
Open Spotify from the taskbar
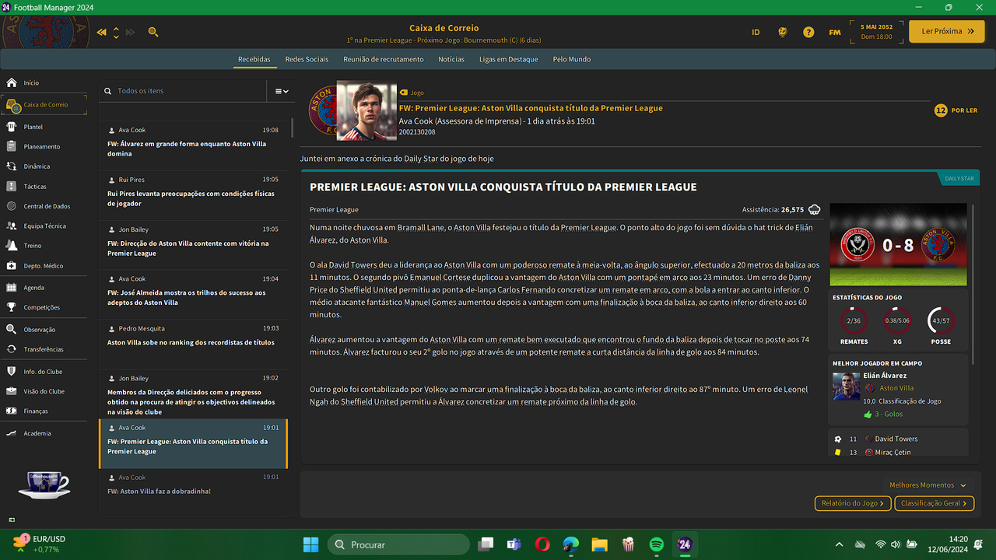tap(656, 544)
